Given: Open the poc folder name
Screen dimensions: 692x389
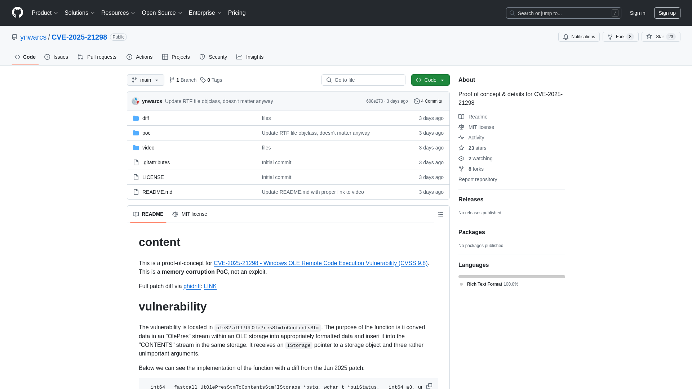Looking at the screenshot, I should coord(146,133).
